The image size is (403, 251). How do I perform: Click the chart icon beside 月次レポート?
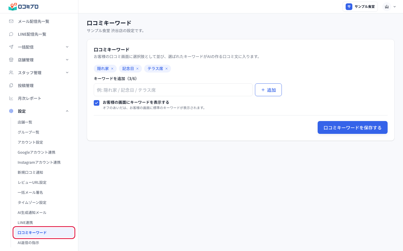(11, 98)
